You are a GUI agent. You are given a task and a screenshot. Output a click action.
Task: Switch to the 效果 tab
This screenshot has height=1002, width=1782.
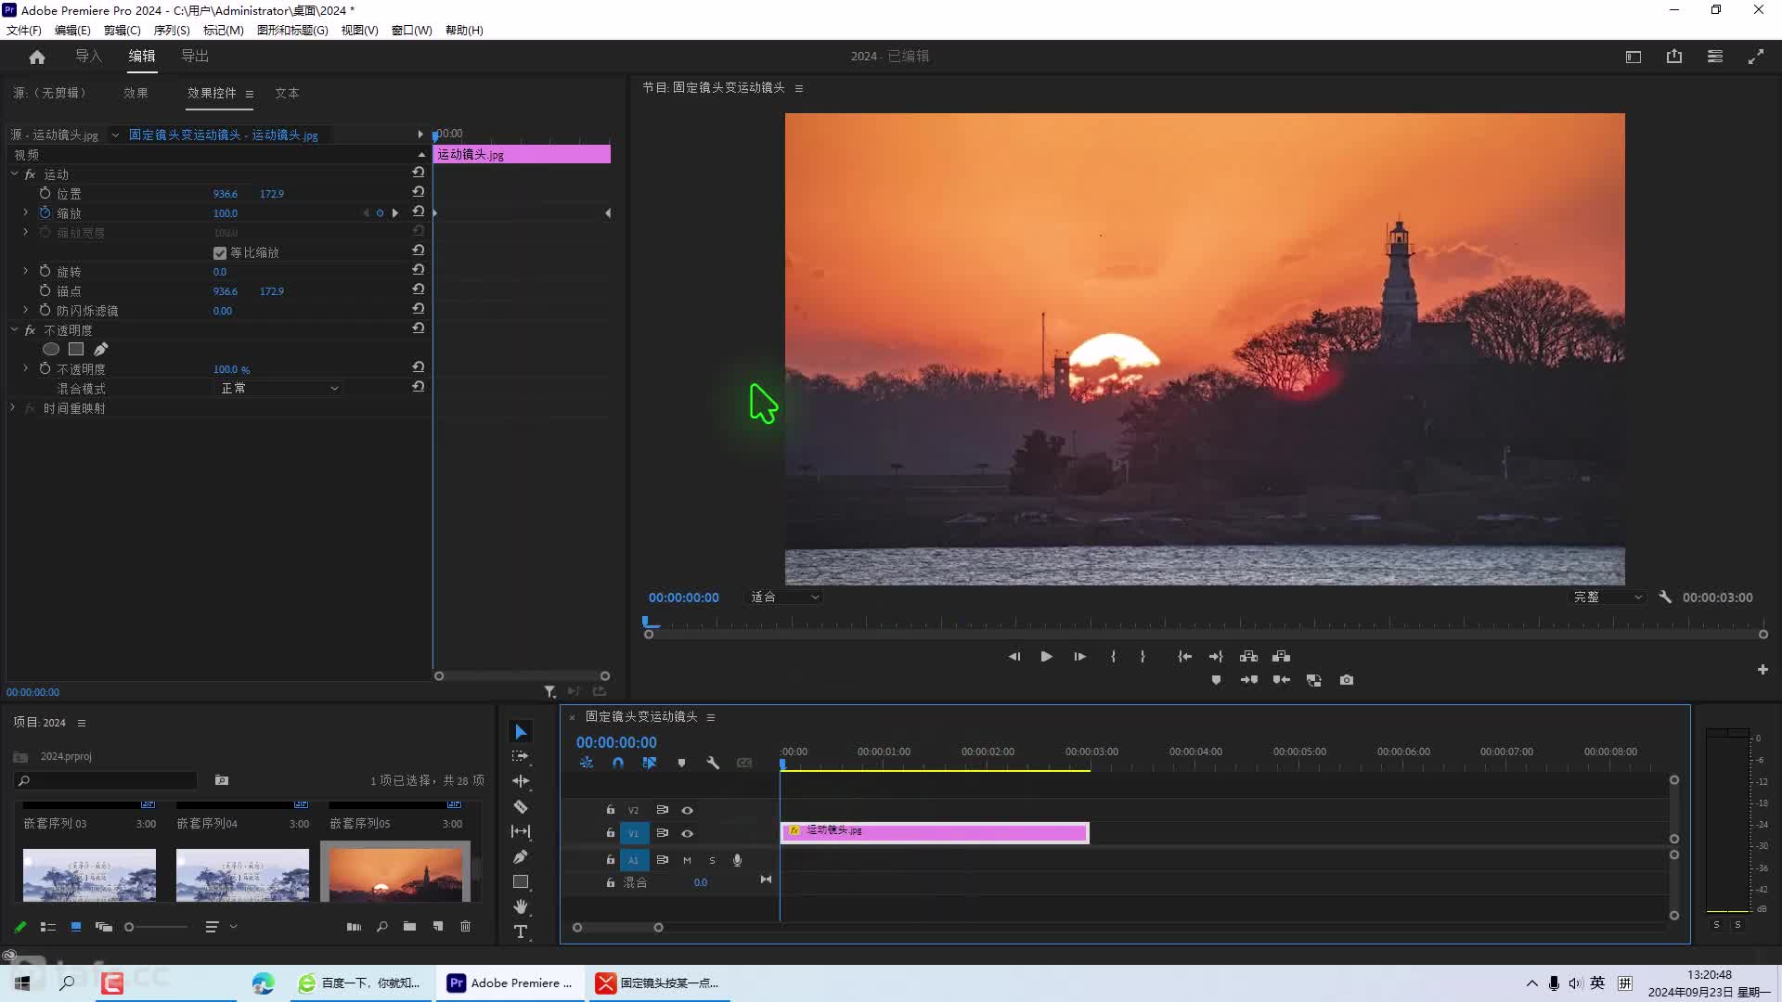136,93
